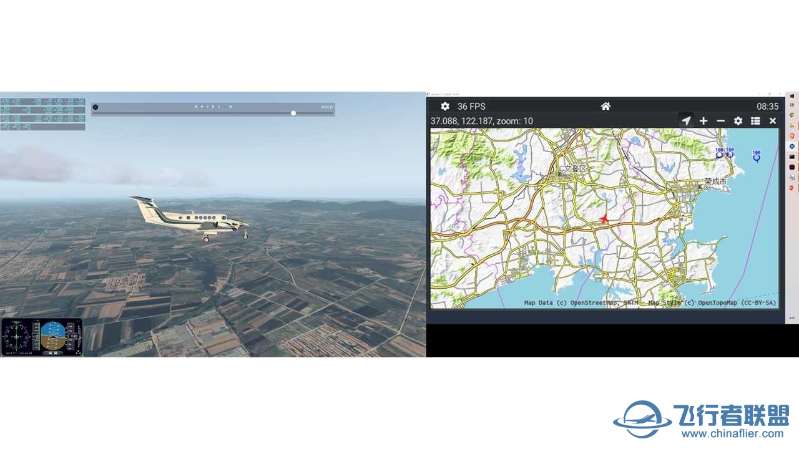The image size is (799, 449).
Task: Pause the replay with center pause button
Action: 213,107
